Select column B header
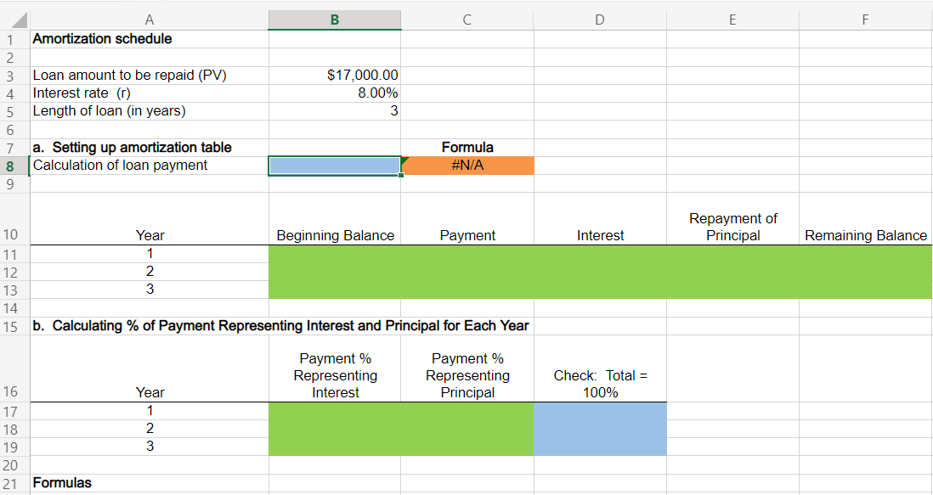This screenshot has width=933, height=495. point(335,20)
